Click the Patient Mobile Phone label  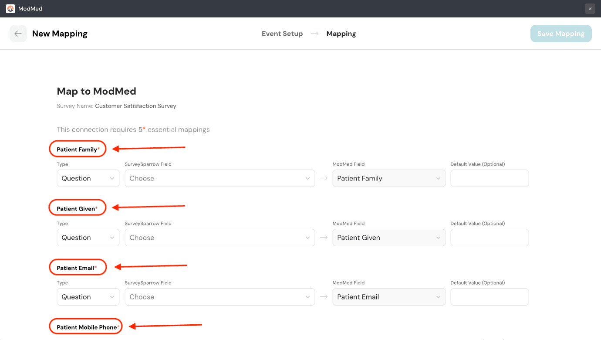coord(87,327)
